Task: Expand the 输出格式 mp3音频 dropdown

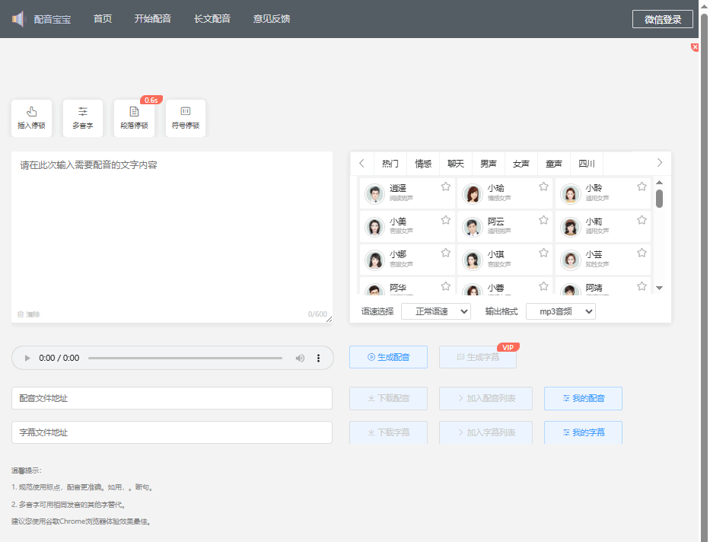Action: pos(561,311)
